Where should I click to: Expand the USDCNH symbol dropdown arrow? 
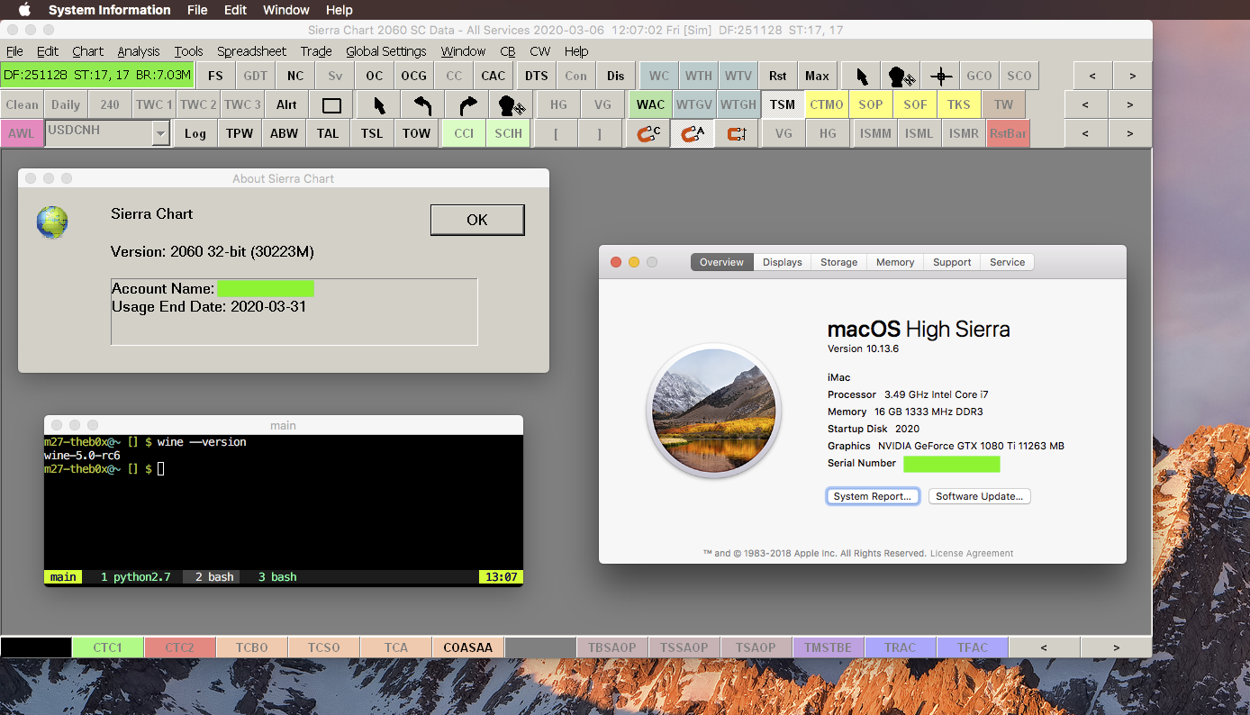tap(160, 134)
